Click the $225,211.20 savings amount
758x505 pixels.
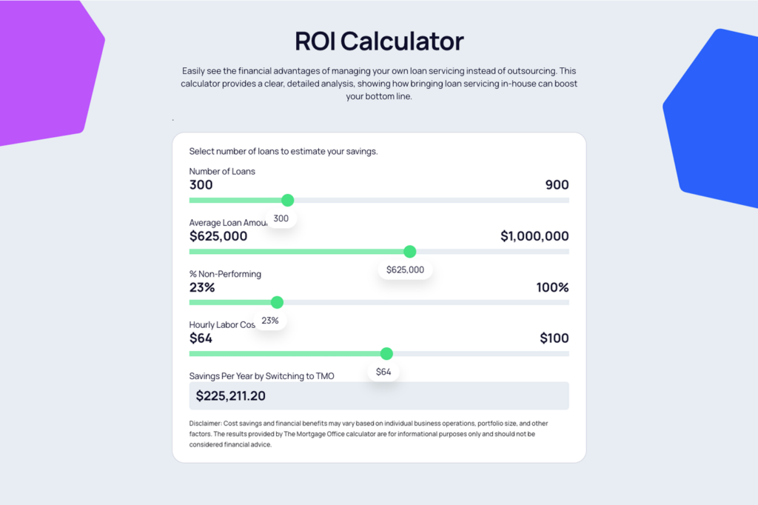(231, 395)
